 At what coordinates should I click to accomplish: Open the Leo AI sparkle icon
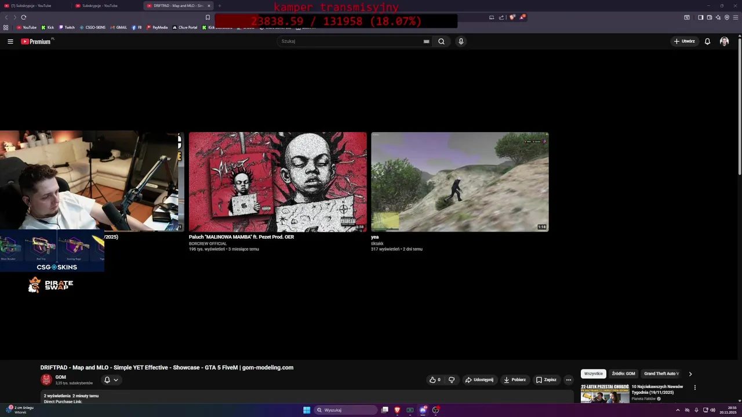tap(718, 17)
